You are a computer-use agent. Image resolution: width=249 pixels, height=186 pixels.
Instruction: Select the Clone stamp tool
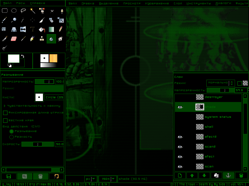[42, 39]
